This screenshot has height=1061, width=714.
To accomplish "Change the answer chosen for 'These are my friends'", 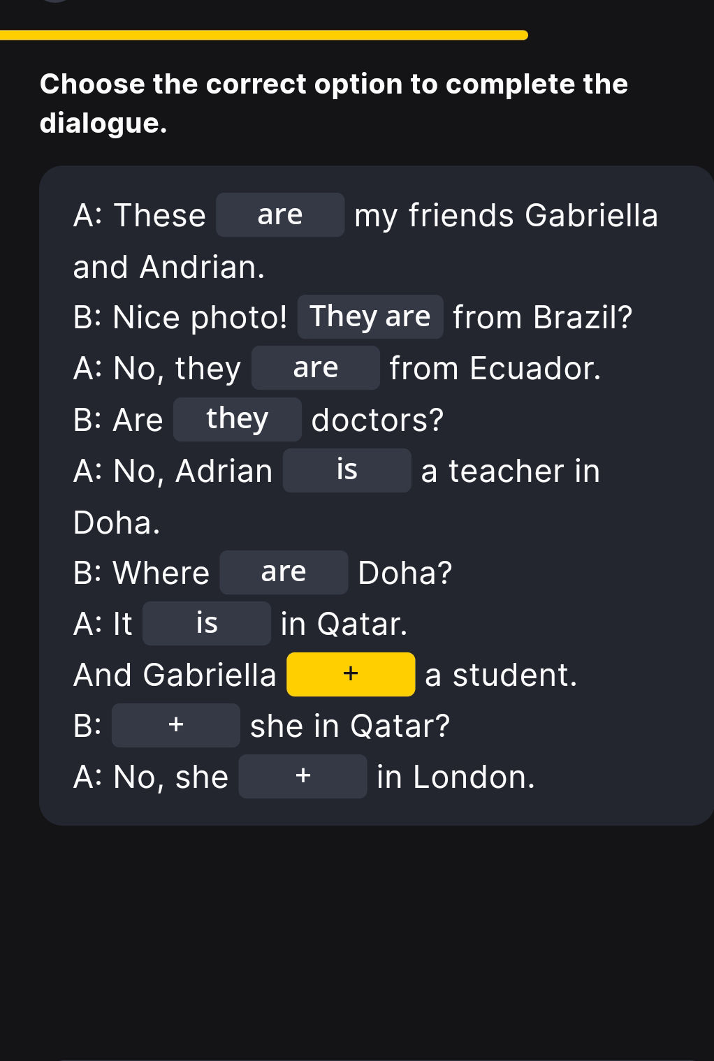I will [x=279, y=215].
